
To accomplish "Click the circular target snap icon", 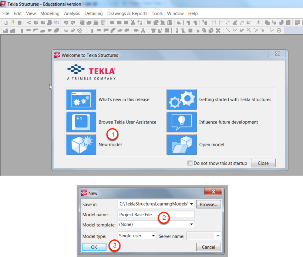I will pyautogui.click(x=279, y=30).
